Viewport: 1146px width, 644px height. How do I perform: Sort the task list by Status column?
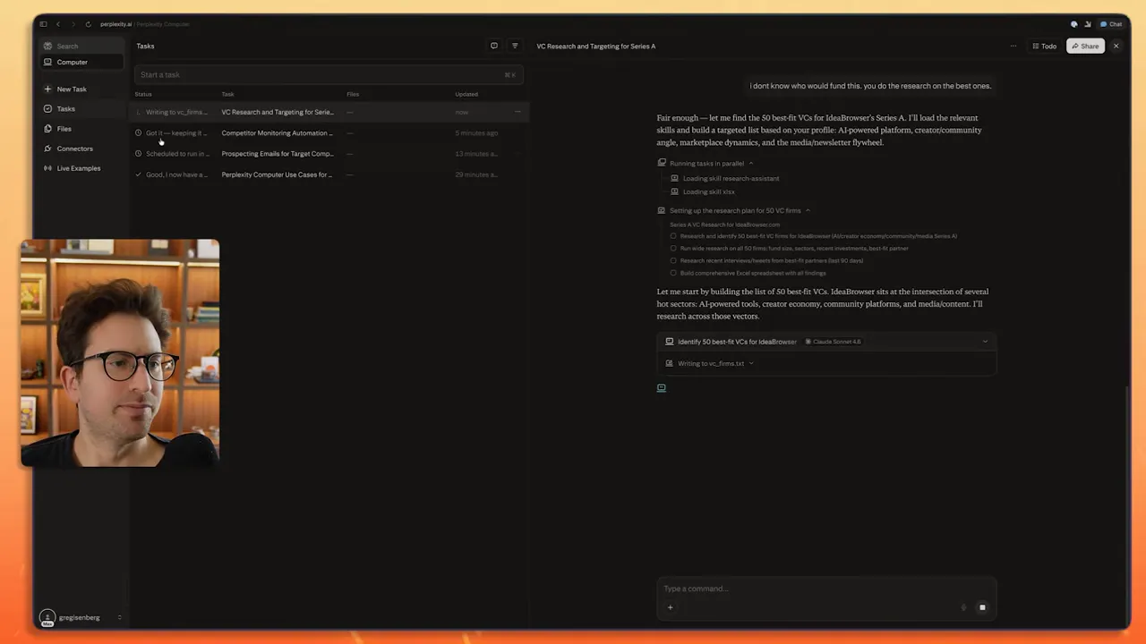[x=143, y=94]
